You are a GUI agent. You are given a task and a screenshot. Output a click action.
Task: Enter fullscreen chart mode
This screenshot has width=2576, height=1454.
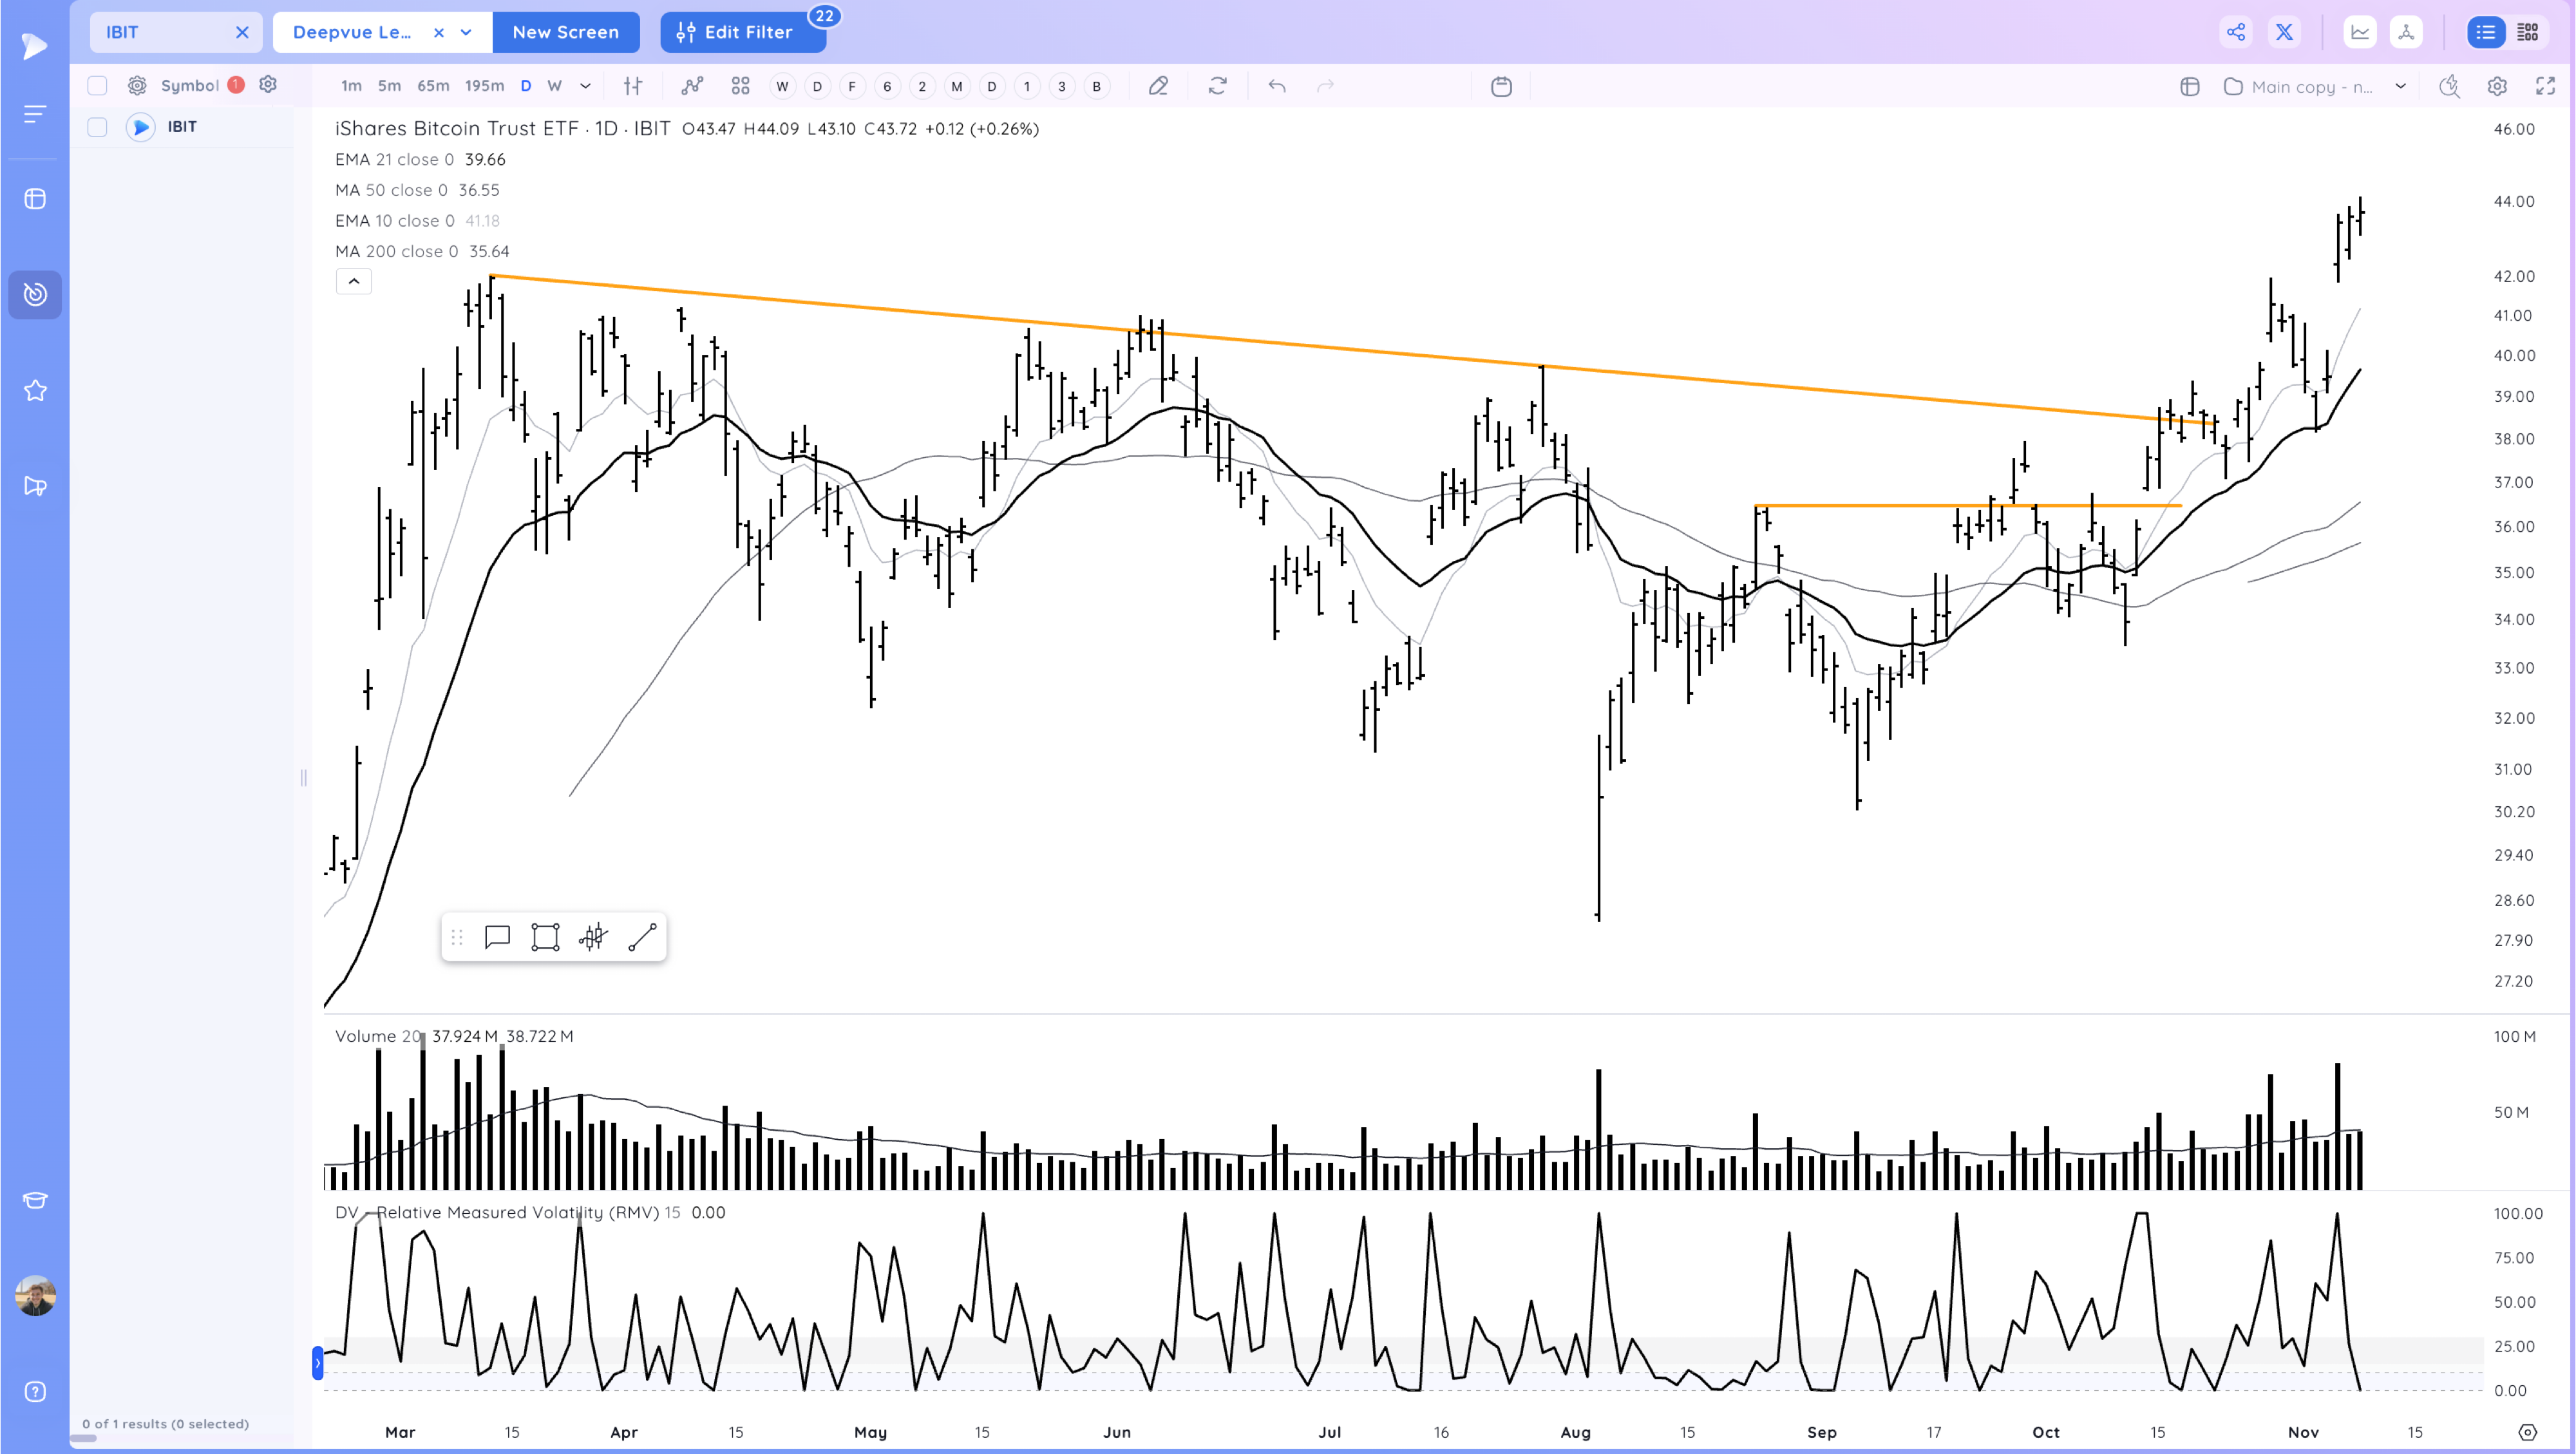pyautogui.click(x=2545, y=86)
